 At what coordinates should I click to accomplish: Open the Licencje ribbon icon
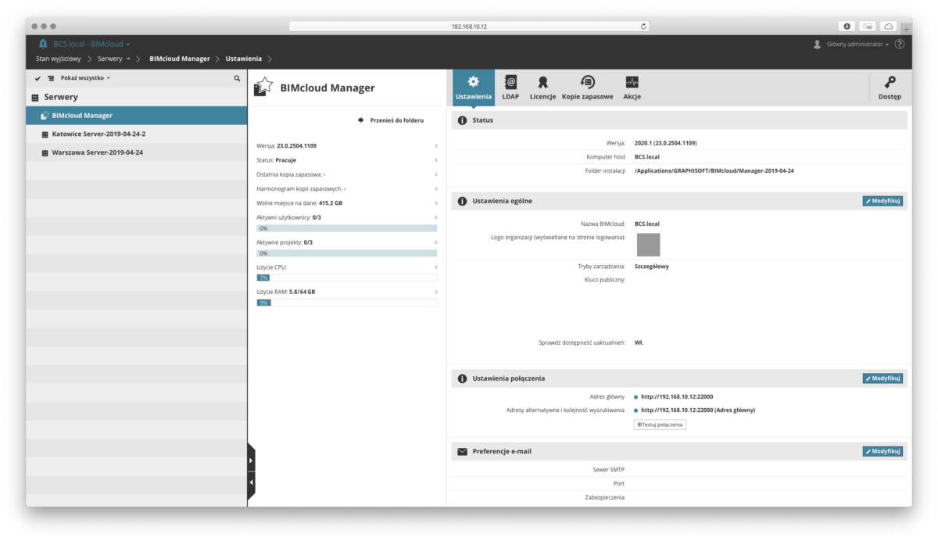point(542,88)
